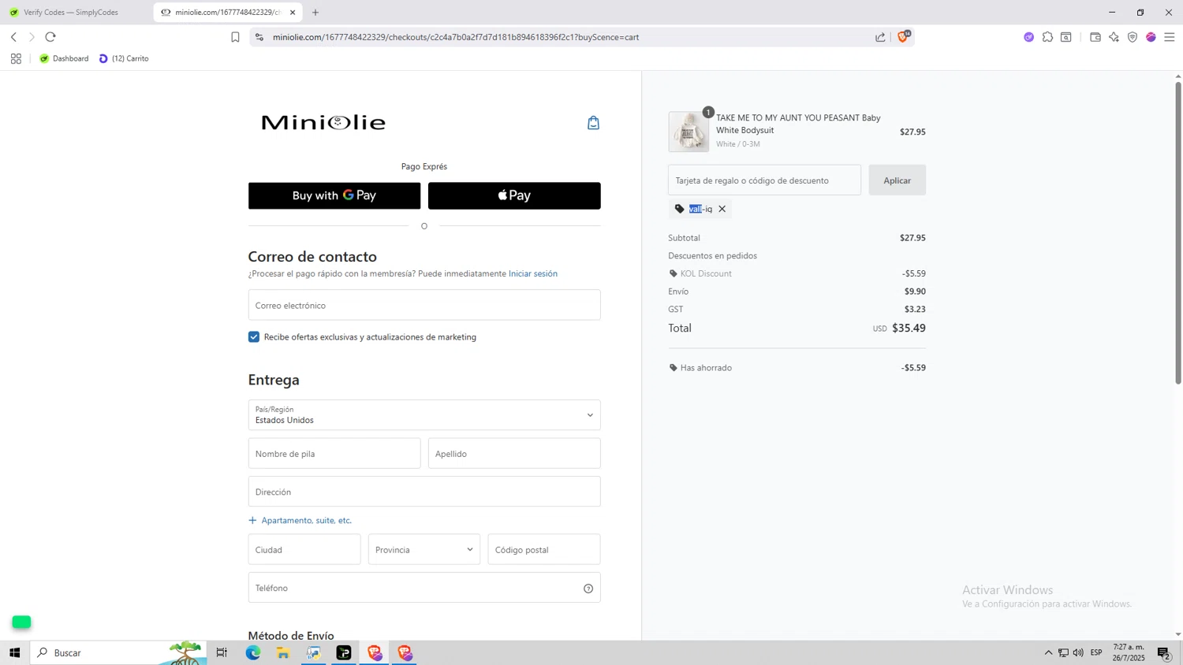Bookmark this page with the bookmark icon
This screenshot has height=665, width=1183.
(x=235, y=37)
